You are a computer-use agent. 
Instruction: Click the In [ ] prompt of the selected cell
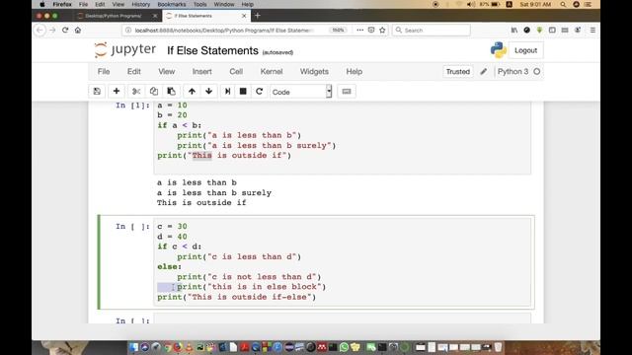point(132,226)
